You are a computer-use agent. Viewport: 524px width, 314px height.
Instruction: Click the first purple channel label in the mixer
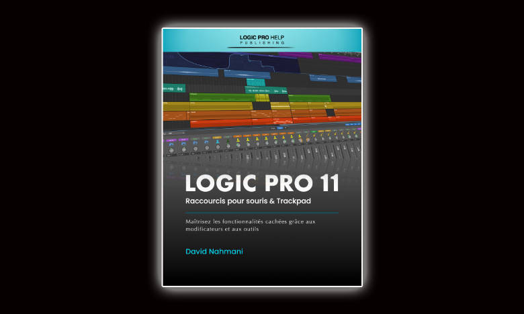pyautogui.click(x=171, y=140)
